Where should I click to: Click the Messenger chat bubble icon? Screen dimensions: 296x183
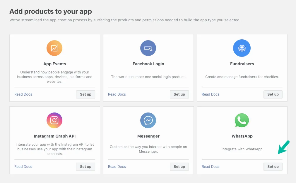point(148,120)
